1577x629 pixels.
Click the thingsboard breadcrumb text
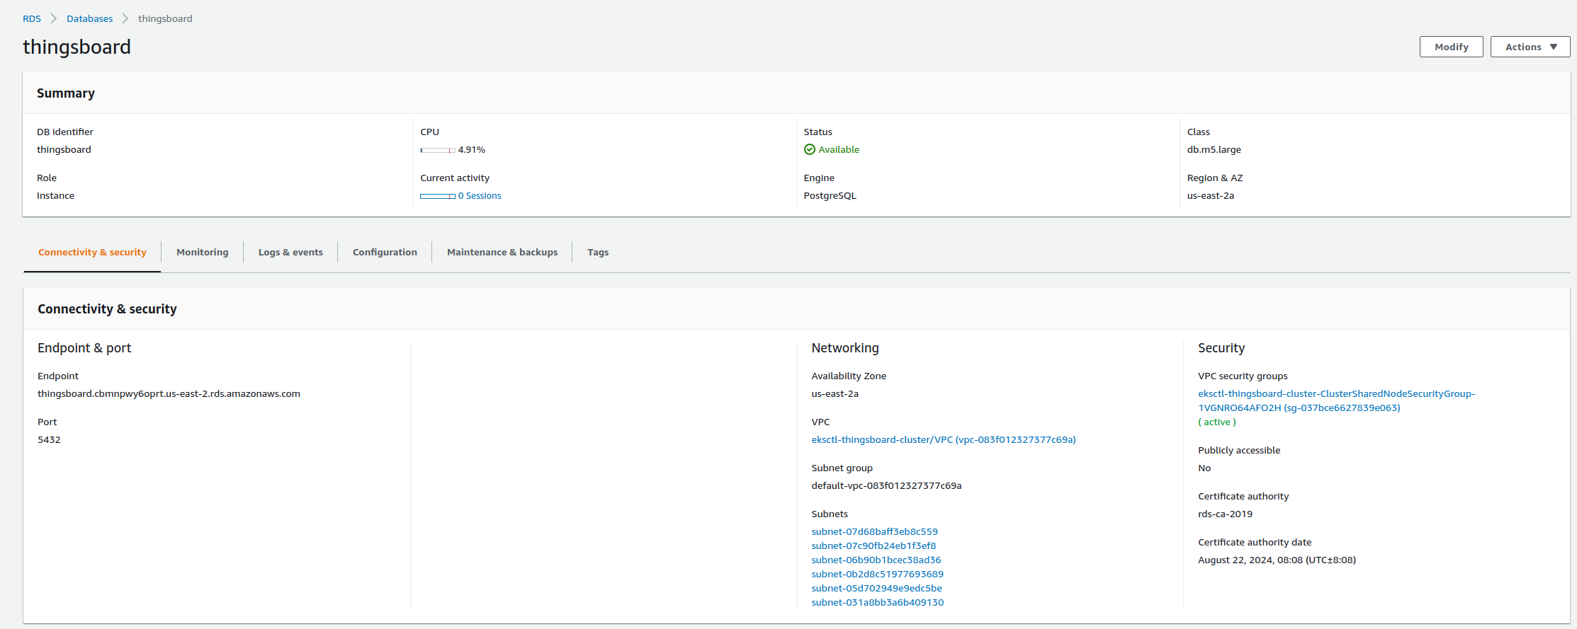pos(165,18)
